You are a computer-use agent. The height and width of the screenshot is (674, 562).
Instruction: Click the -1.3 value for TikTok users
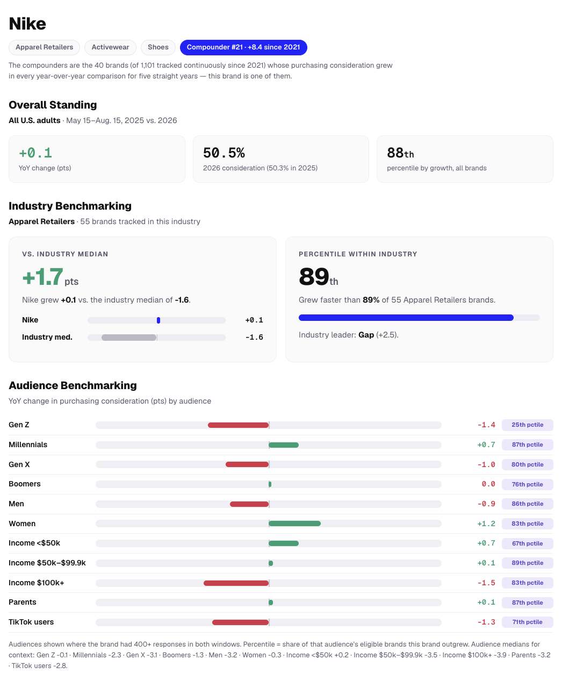486,622
